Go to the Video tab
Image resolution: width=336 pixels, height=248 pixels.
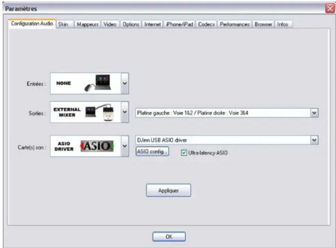point(110,24)
